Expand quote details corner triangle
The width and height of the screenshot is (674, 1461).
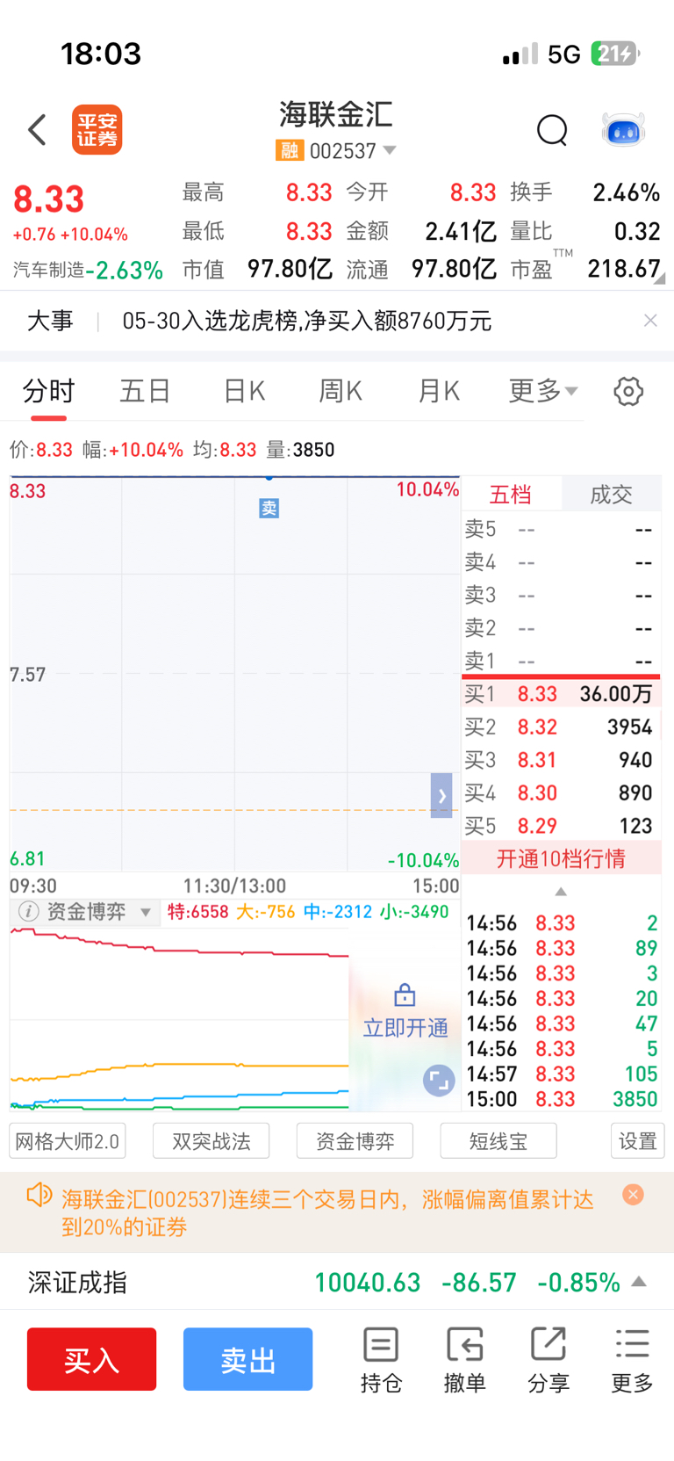coord(659,278)
